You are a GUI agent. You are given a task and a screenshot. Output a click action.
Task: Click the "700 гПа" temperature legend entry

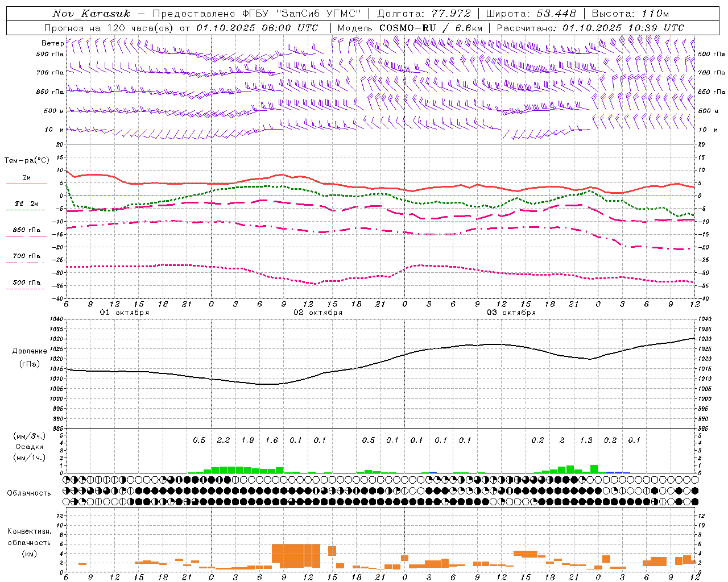[26, 256]
